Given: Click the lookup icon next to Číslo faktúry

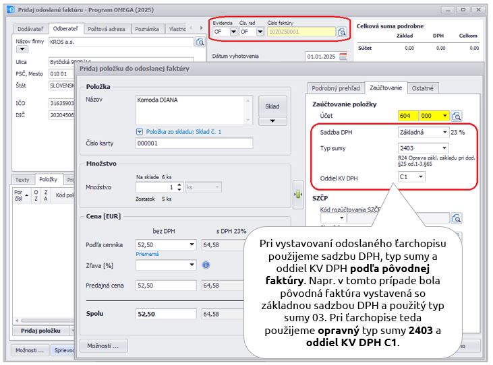Looking at the screenshot, I should [342, 32].
